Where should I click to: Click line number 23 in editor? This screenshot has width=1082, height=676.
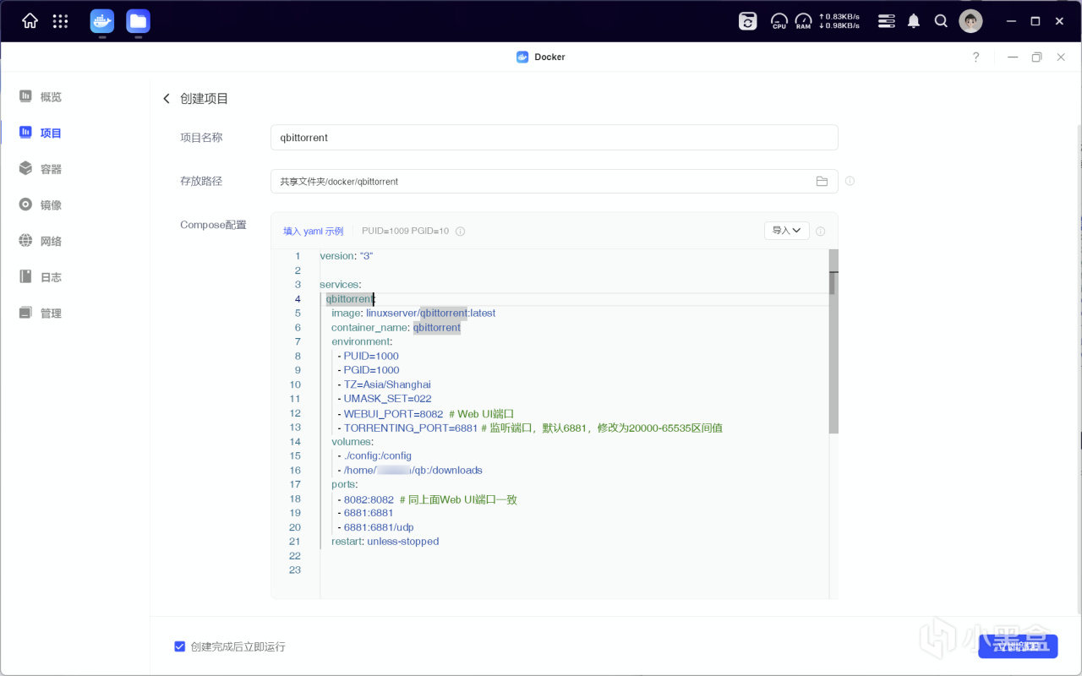(295, 570)
